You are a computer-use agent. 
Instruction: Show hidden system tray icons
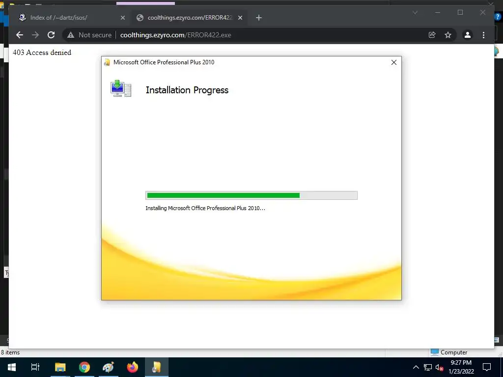[x=416, y=367]
